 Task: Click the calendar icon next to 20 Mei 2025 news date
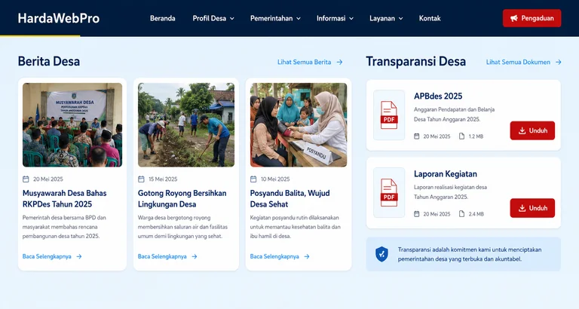pyautogui.click(x=26, y=179)
